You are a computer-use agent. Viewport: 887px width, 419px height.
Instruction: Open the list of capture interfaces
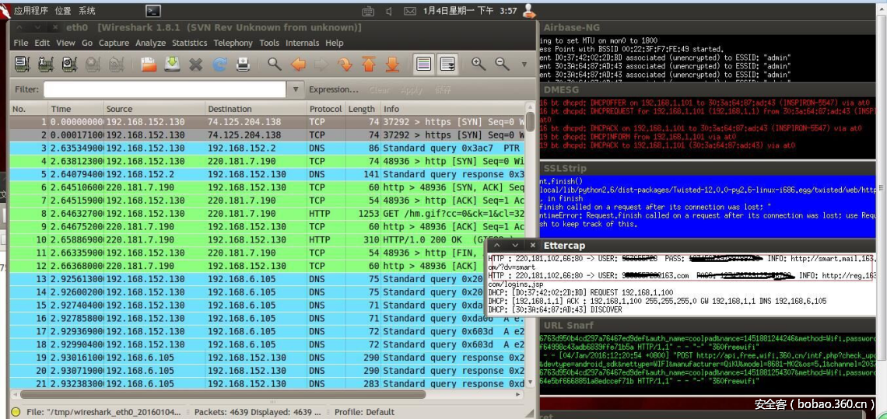[x=22, y=65]
